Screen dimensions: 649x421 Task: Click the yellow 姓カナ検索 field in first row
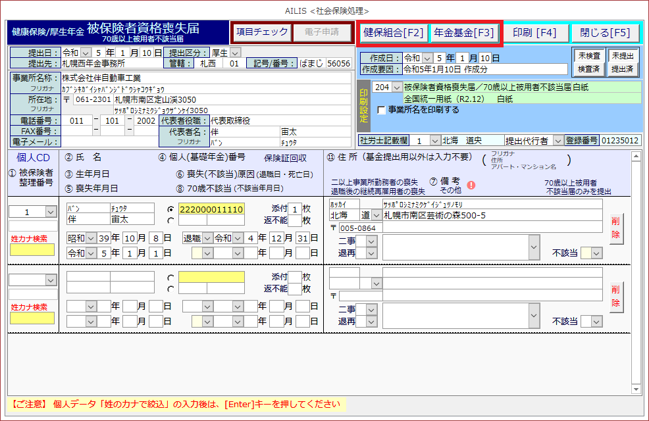(32, 250)
